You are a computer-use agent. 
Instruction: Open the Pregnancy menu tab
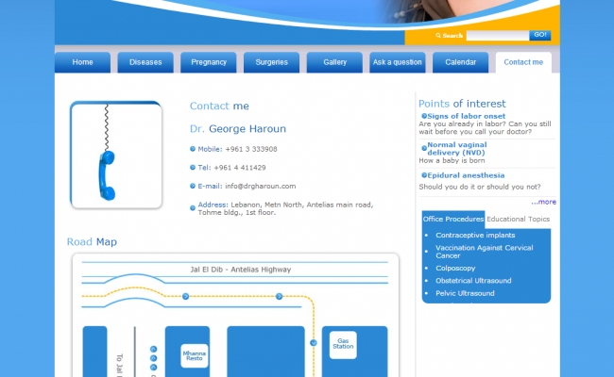coord(209,62)
